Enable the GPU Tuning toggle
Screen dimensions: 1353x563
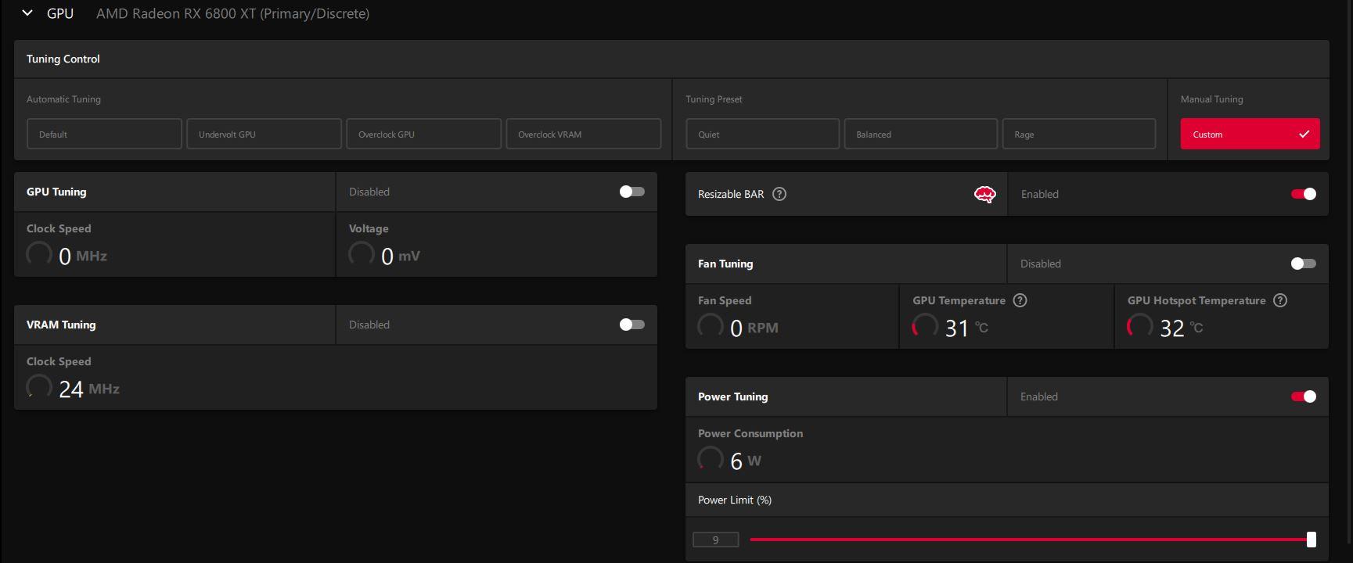(x=632, y=192)
